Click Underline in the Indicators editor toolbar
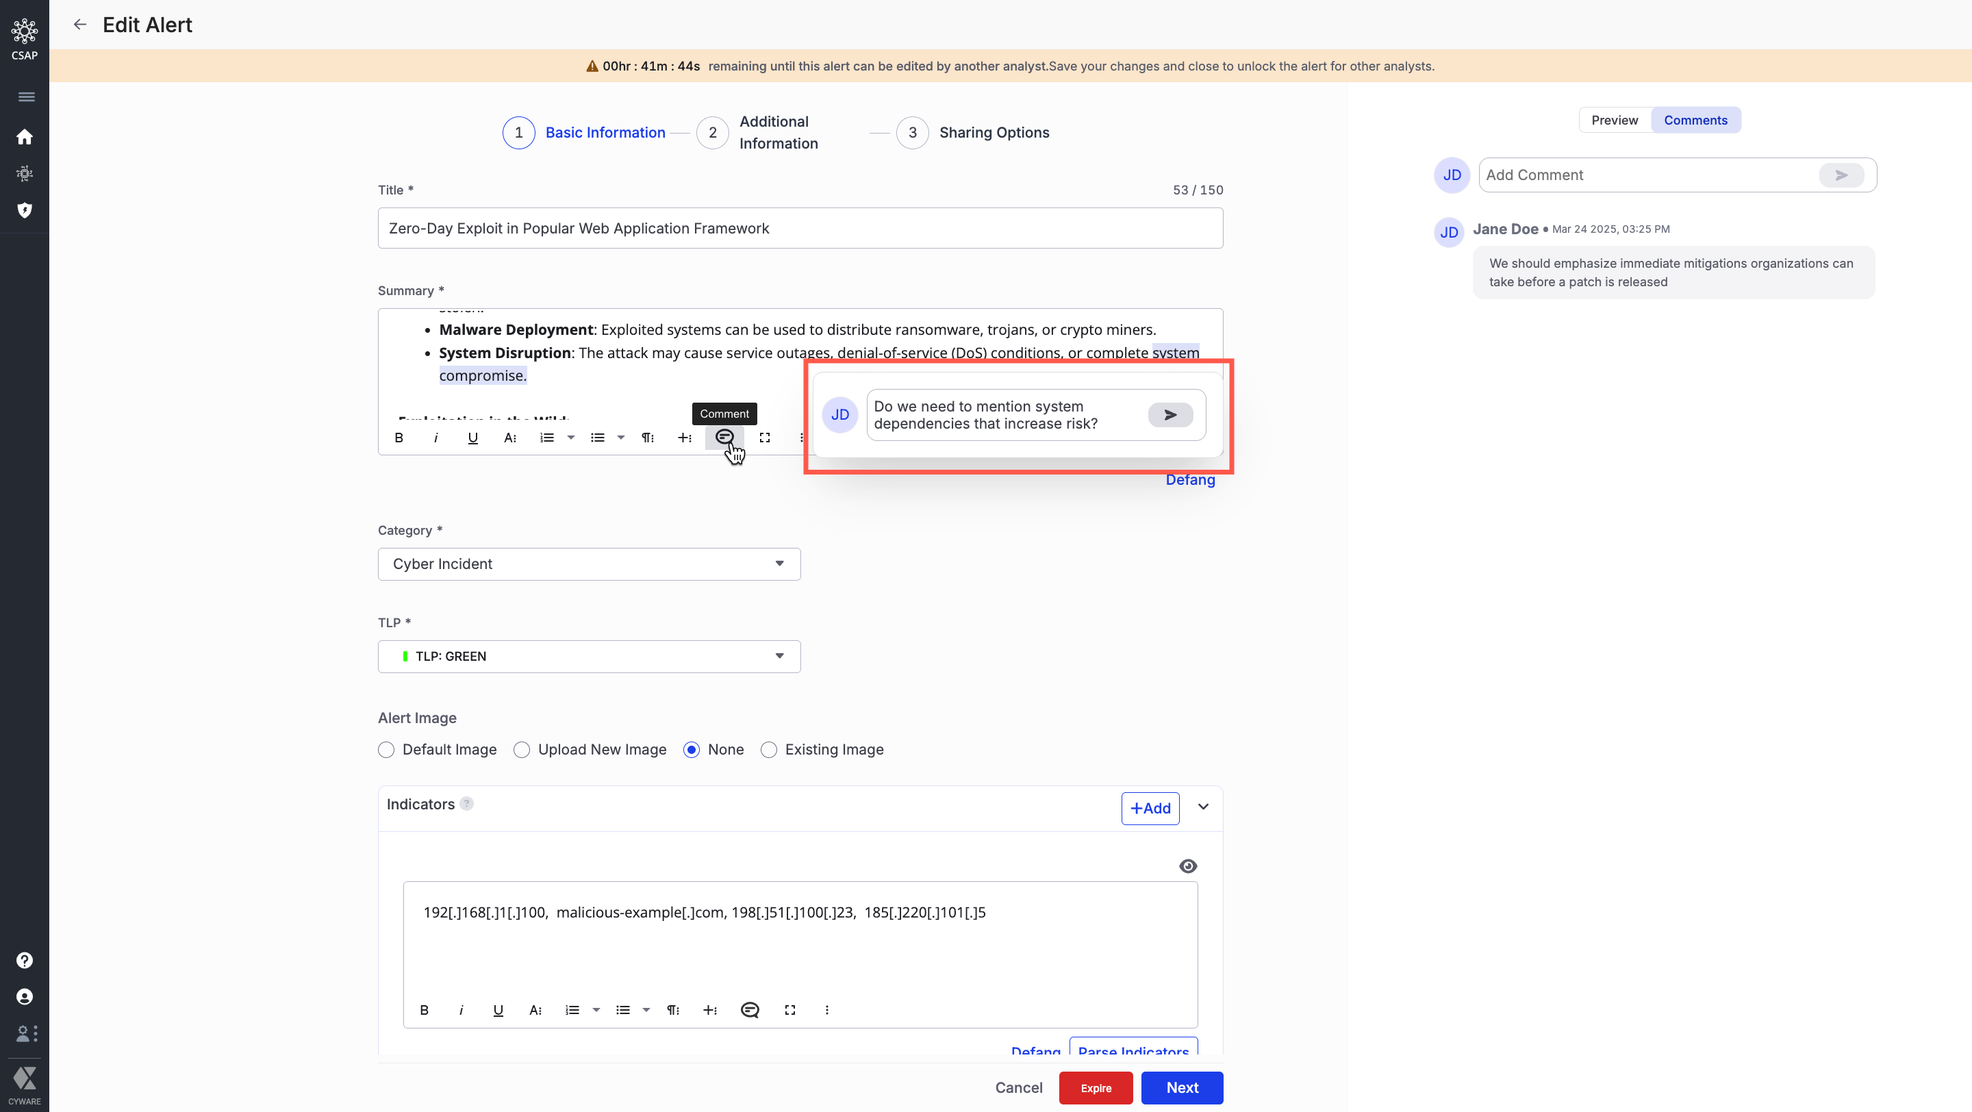The width and height of the screenshot is (1972, 1112). click(498, 1010)
